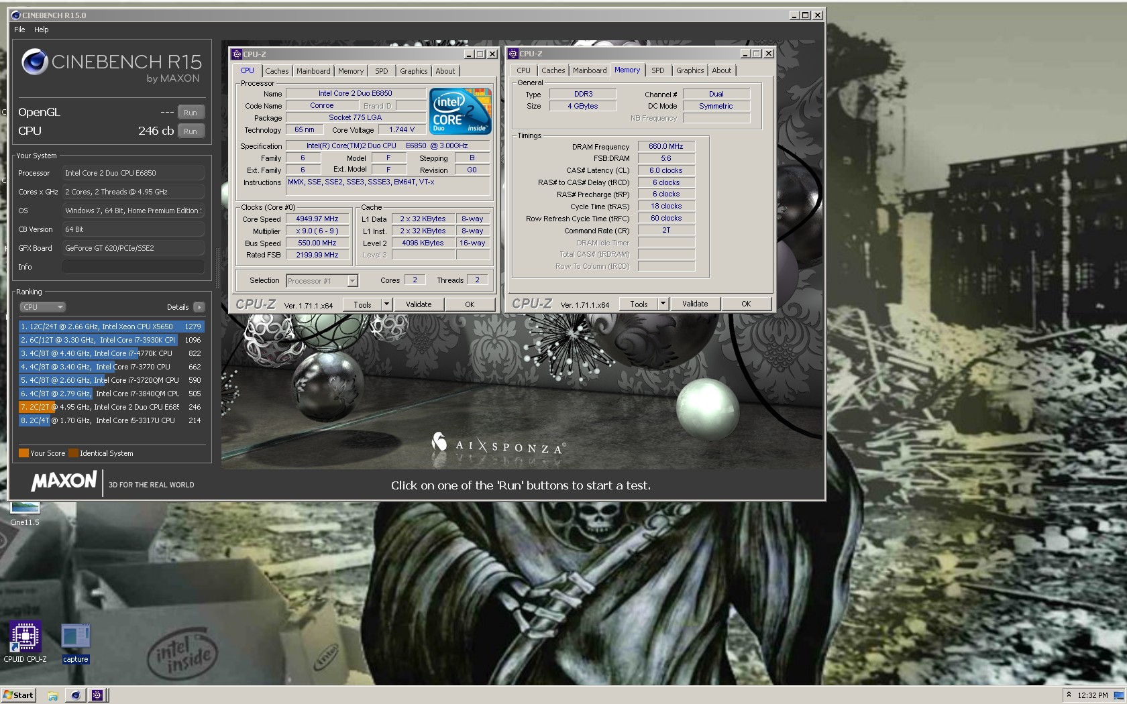
Task: Click the Cinebench title bar icon
Action: 16,15
